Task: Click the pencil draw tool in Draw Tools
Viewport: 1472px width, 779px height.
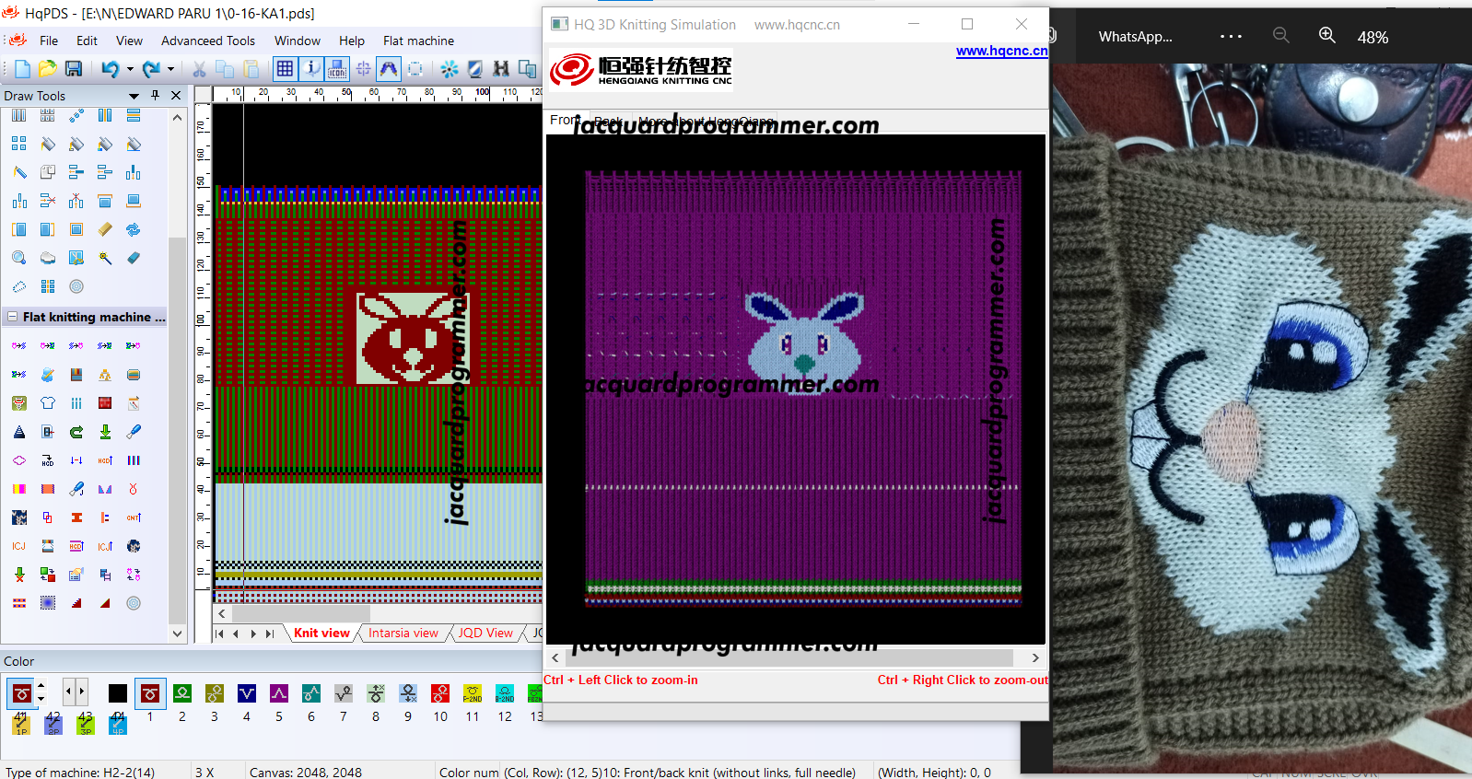Action: click(x=19, y=172)
